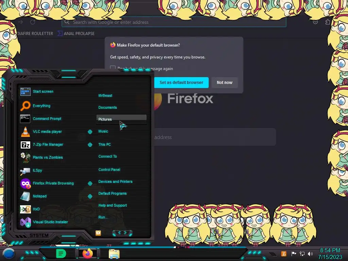The width and height of the screenshot is (348, 261).
Task: Expand the 7-Zip File Manager jump list
Action: (90, 145)
